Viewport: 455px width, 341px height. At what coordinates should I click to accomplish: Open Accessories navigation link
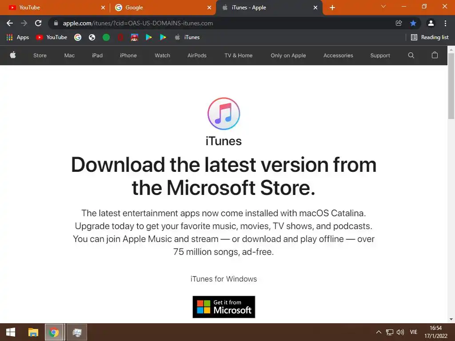click(338, 56)
